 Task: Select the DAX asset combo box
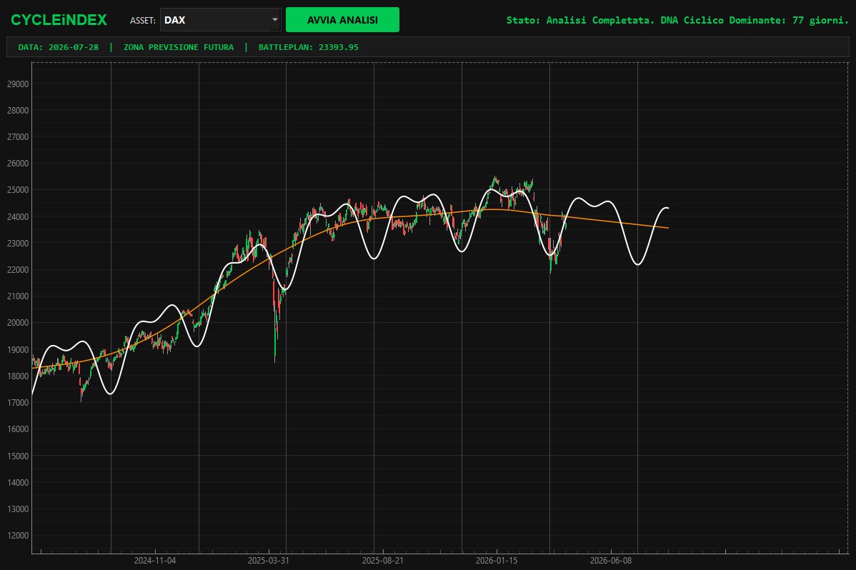(221, 20)
